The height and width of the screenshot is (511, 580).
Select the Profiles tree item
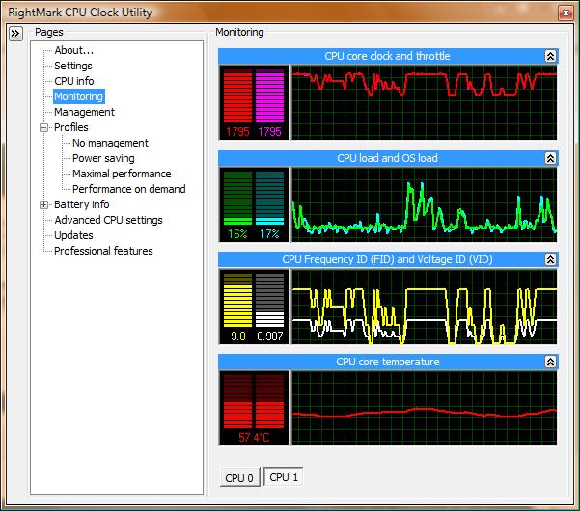(x=71, y=127)
